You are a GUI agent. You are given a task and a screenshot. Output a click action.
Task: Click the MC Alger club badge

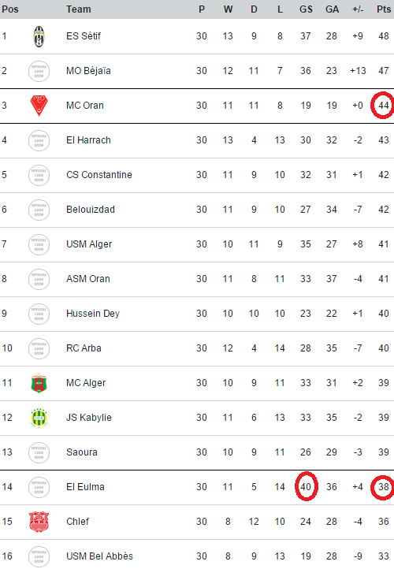tap(39, 383)
